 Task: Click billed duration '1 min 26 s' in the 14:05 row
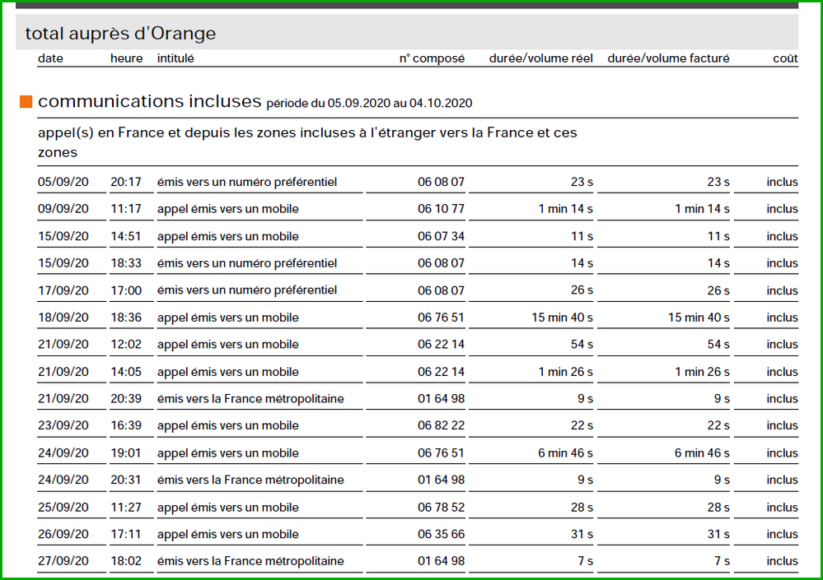[702, 372]
